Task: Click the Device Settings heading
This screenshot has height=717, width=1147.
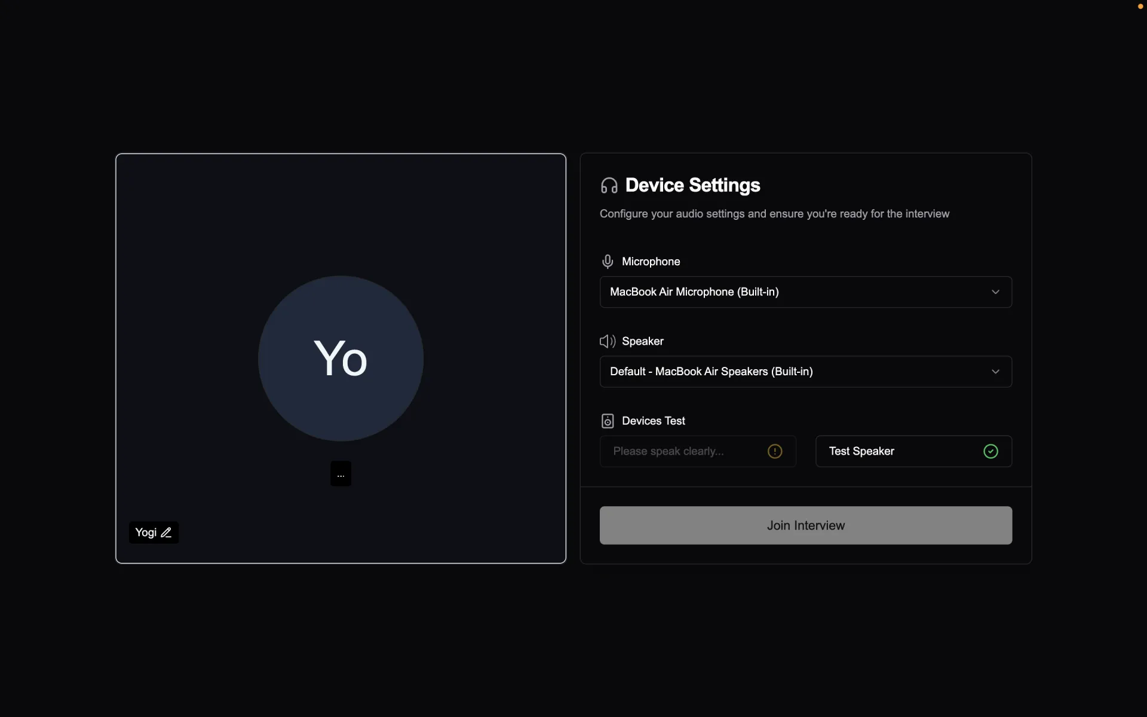Action: point(692,185)
